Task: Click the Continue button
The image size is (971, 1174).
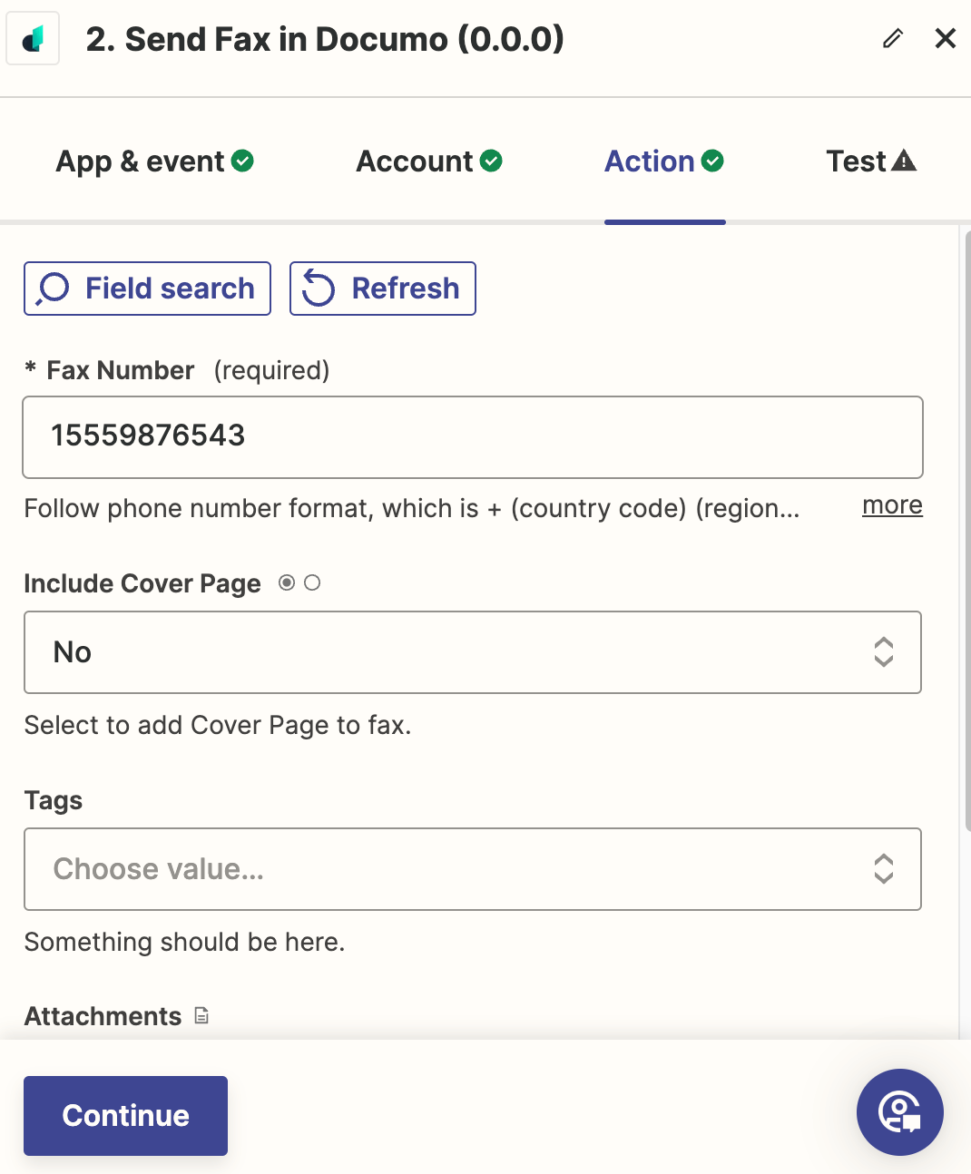Action: point(125,1116)
